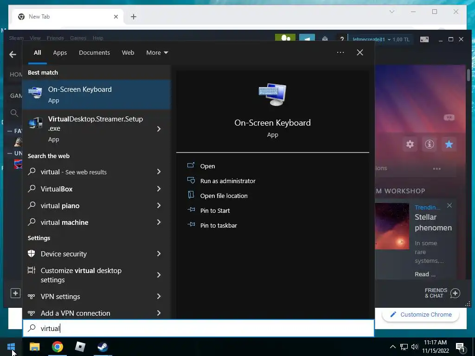This screenshot has height=356, width=475.
Task: Open File Explorer from taskbar
Action: point(34,347)
